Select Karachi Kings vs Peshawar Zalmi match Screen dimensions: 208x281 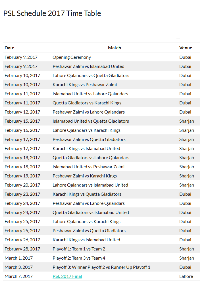click(84, 84)
